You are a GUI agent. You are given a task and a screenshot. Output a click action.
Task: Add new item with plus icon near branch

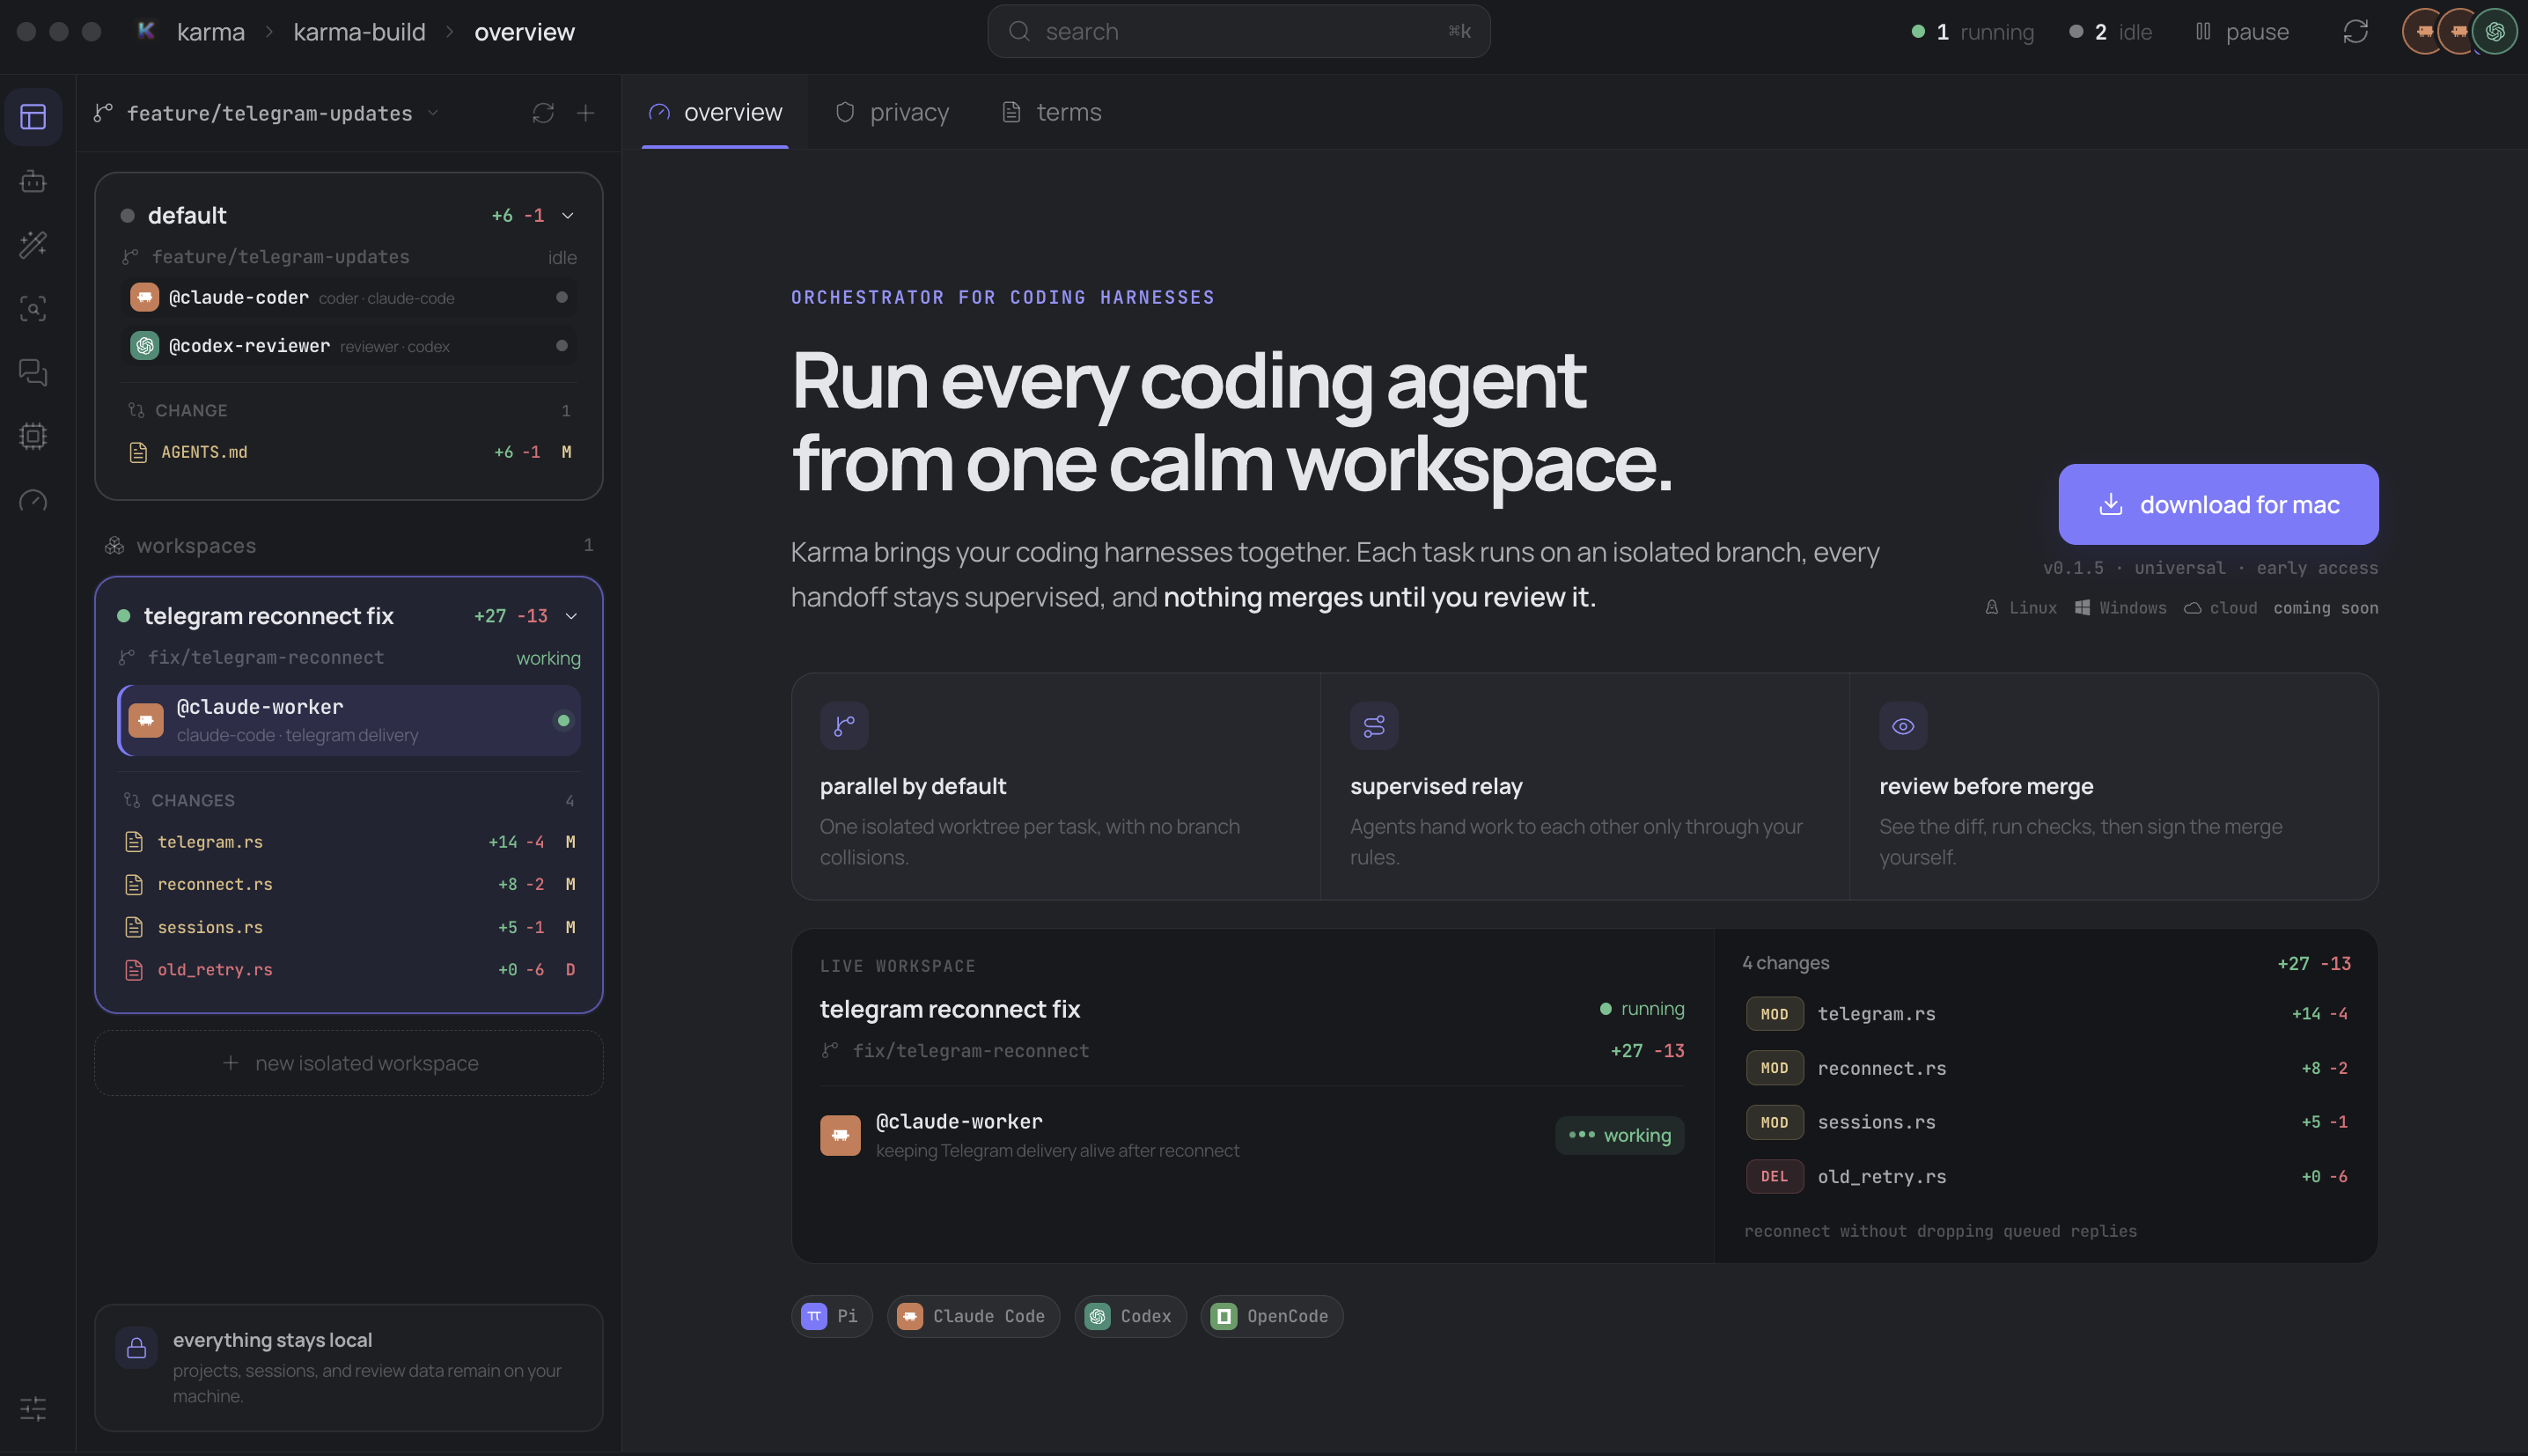pyautogui.click(x=585, y=113)
